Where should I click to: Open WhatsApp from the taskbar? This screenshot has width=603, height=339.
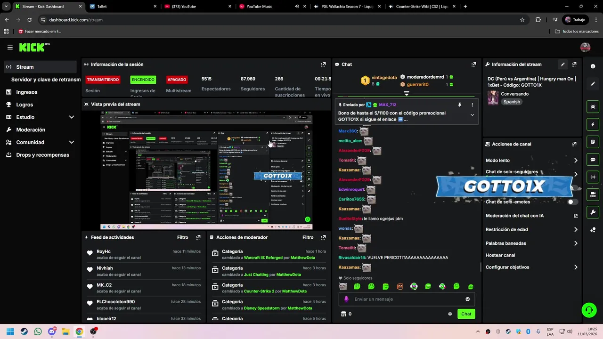coord(38,331)
